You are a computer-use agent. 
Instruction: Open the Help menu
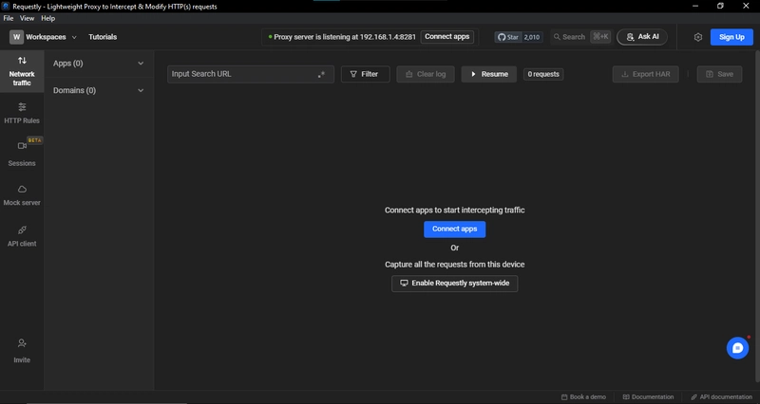pyautogui.click(x=47, y=18)
